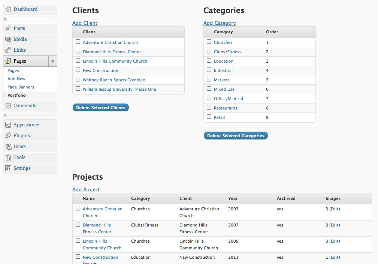Check the Industrial category checkbox

point(209,70)
